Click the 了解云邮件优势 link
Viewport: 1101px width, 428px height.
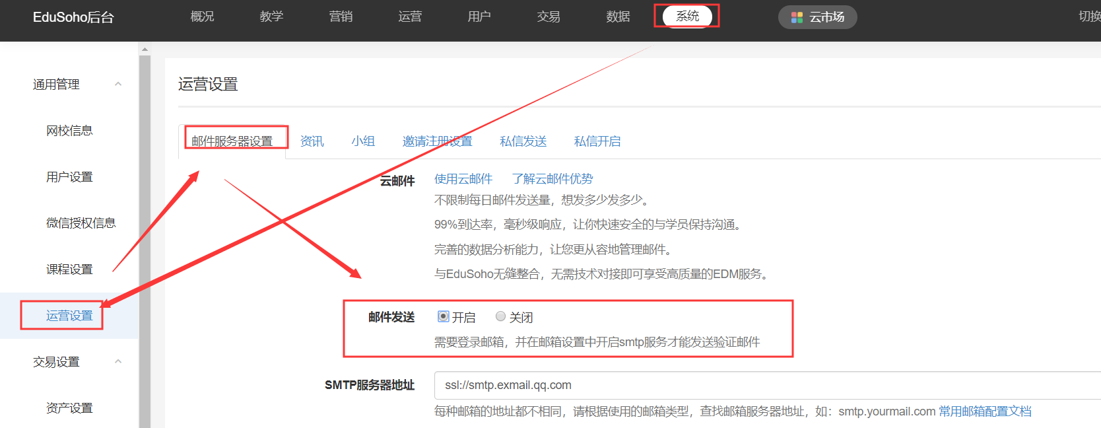[x=552, y=179]
